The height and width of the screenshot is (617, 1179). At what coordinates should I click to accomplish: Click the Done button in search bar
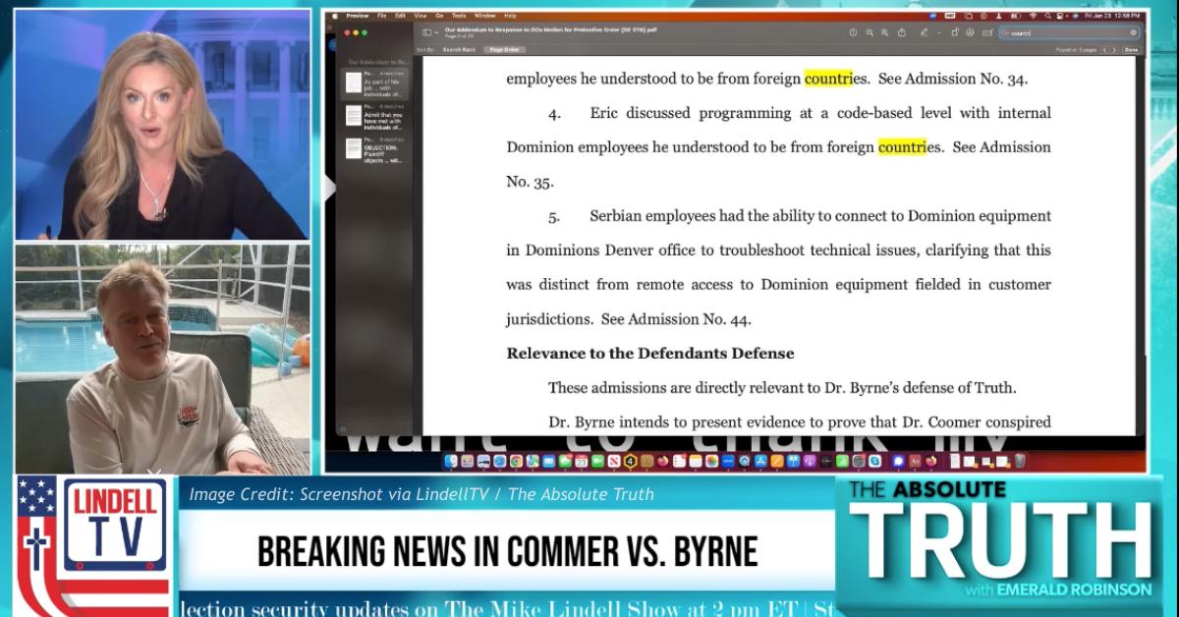point(1131,49)
